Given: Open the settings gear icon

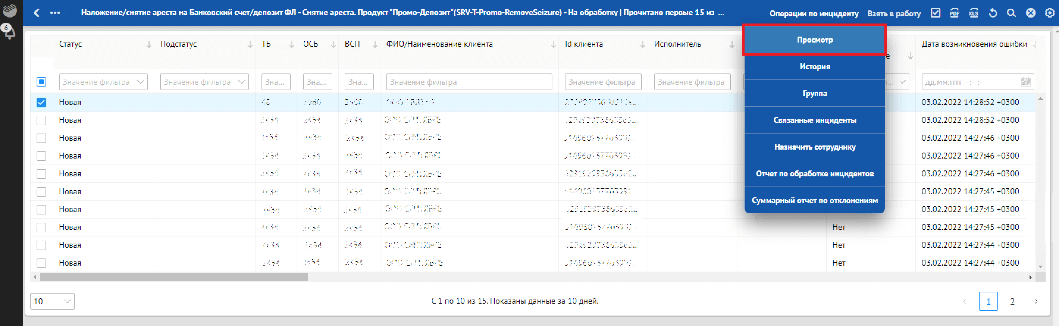Looking at the screenshot, I should tap(1049, 13).
